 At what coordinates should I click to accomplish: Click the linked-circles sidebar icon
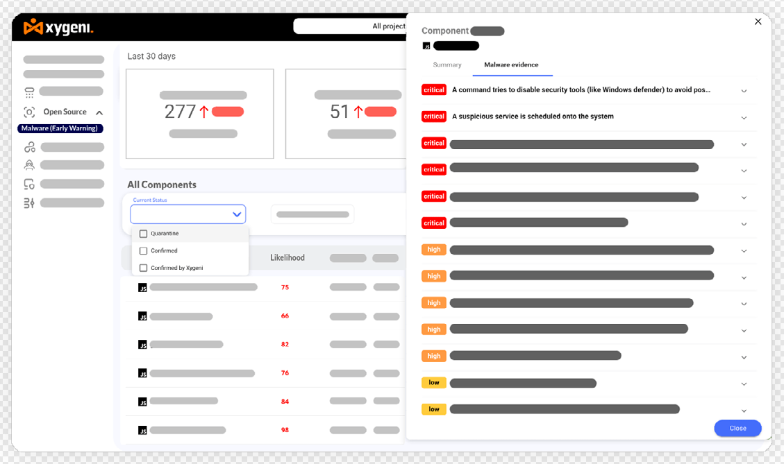click(29, 147)
